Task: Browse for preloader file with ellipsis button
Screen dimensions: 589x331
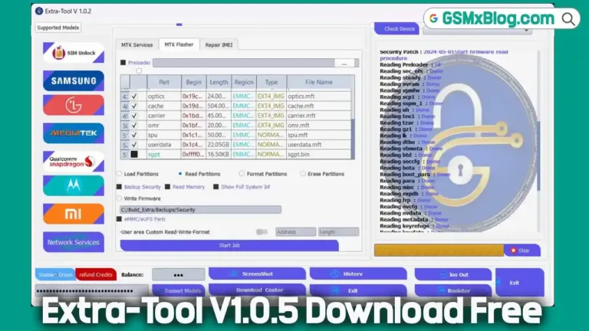Action: pyautogui.click(x=344, y=63)
